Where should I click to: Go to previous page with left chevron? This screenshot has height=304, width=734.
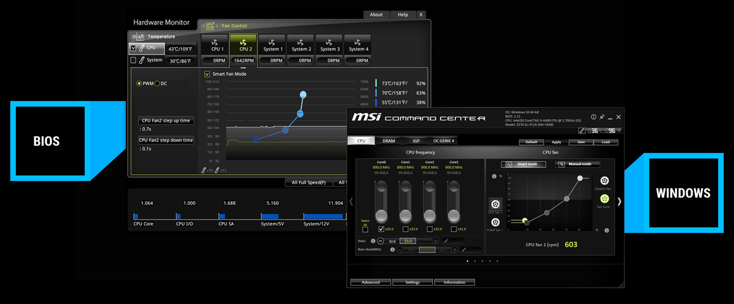point(351,201)
